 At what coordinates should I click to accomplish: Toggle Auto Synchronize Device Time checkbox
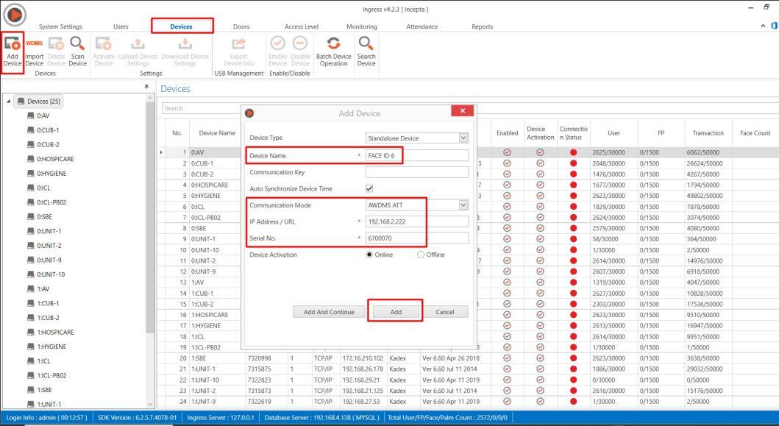[x=369, y=188]
